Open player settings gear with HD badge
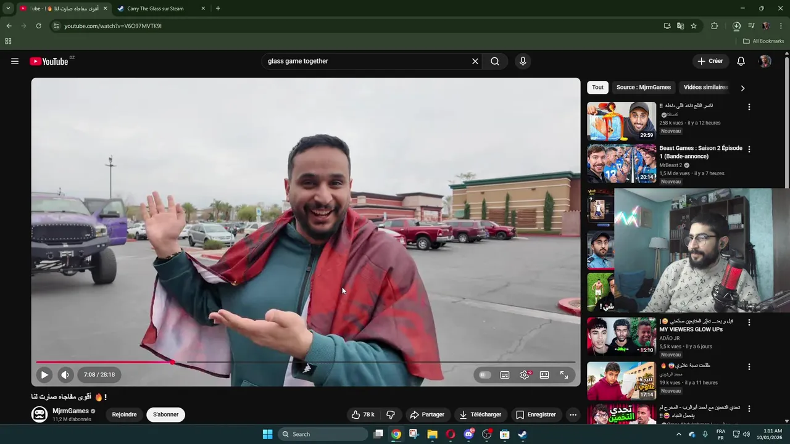Viewport: 790px width, 444px height. click(x=525, y=374)
